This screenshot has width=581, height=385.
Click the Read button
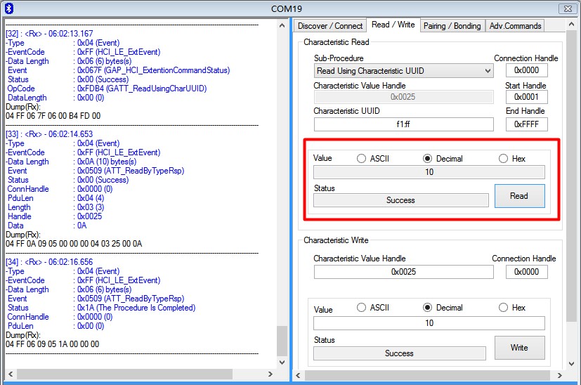[x=519, y=196]
